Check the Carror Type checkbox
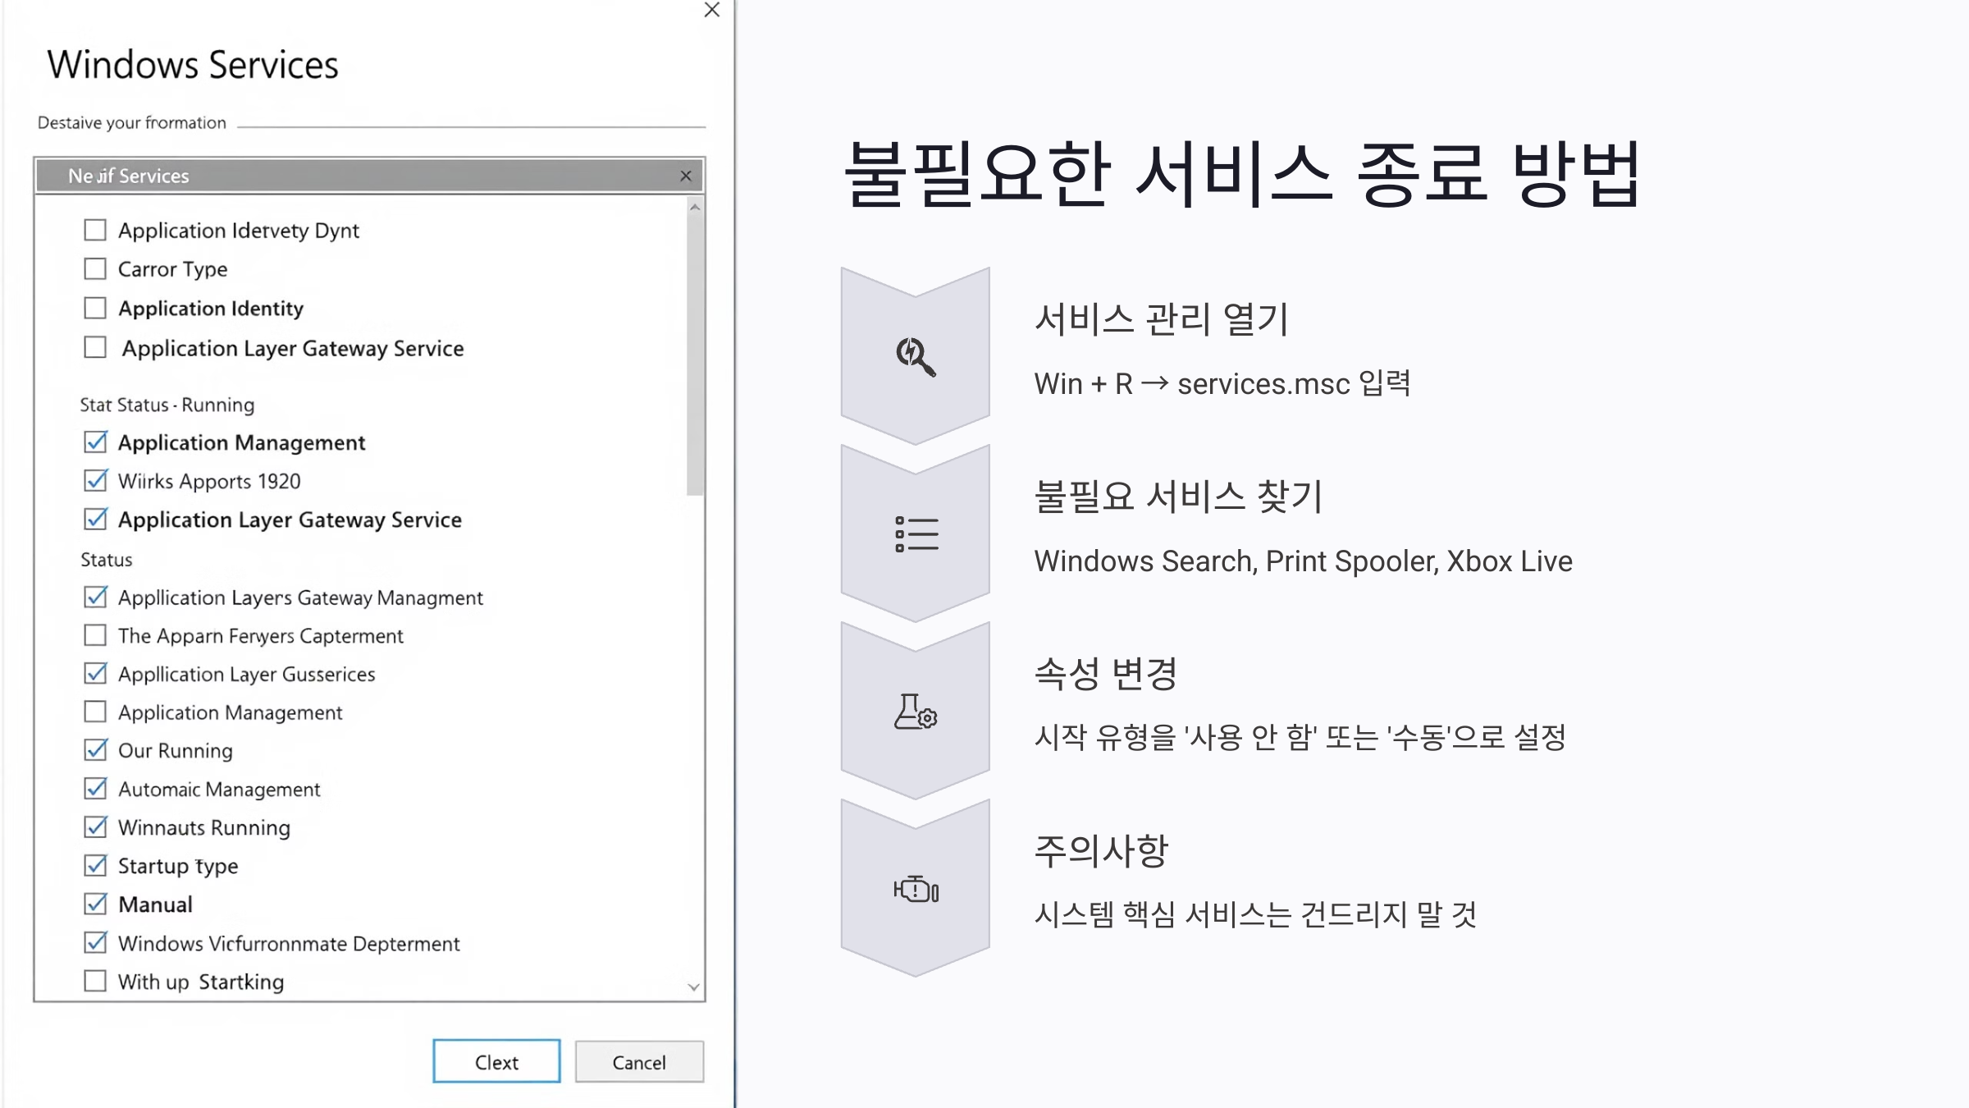 point(95,269)
